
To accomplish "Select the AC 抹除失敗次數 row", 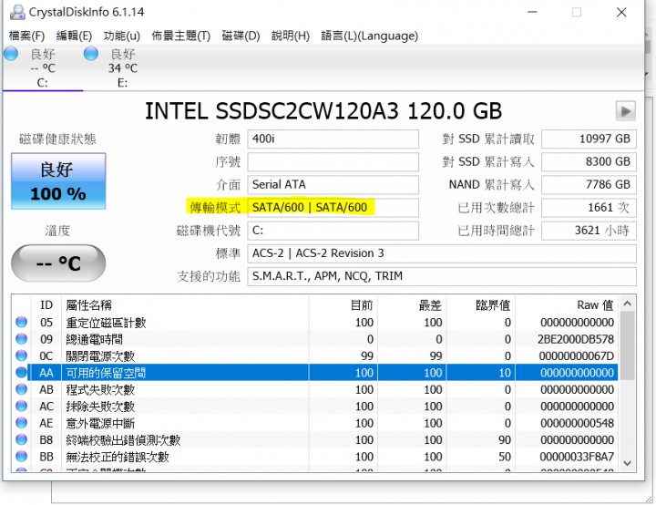I will [x=315, y=407].
